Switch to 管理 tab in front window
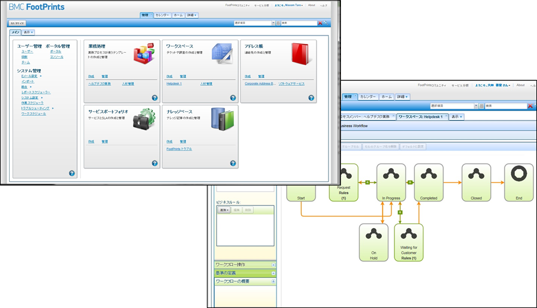 (146, 15)
